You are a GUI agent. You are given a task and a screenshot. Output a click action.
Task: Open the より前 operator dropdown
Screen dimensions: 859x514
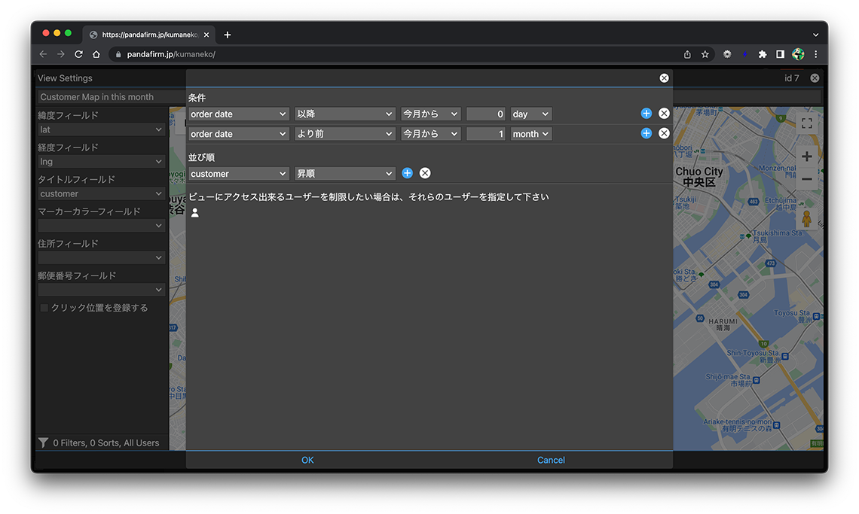[x=344, y=133]
